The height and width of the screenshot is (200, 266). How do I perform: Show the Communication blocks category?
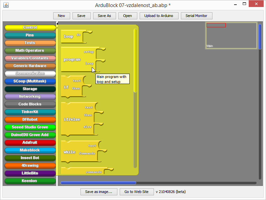point(30,73)
